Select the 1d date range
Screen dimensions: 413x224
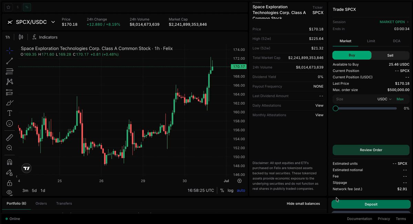(43, 190)
